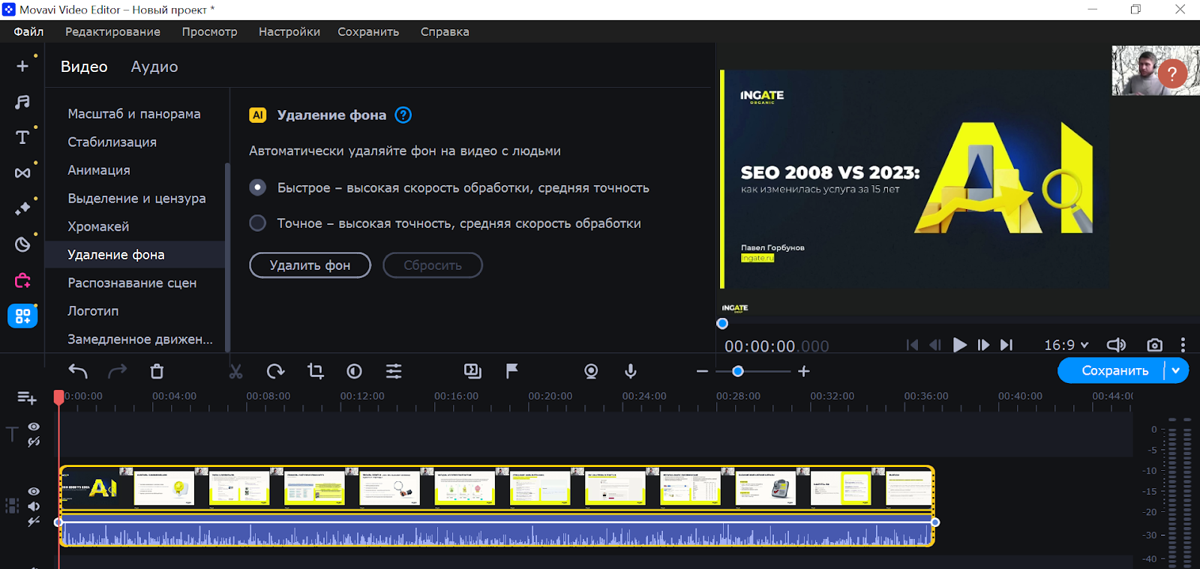Start webcam recording icon

[591, 371]
